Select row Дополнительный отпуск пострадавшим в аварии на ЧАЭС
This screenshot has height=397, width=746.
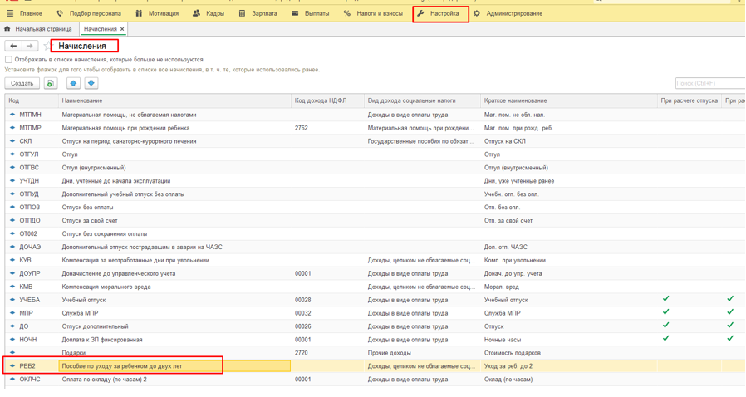pos(375,248)
